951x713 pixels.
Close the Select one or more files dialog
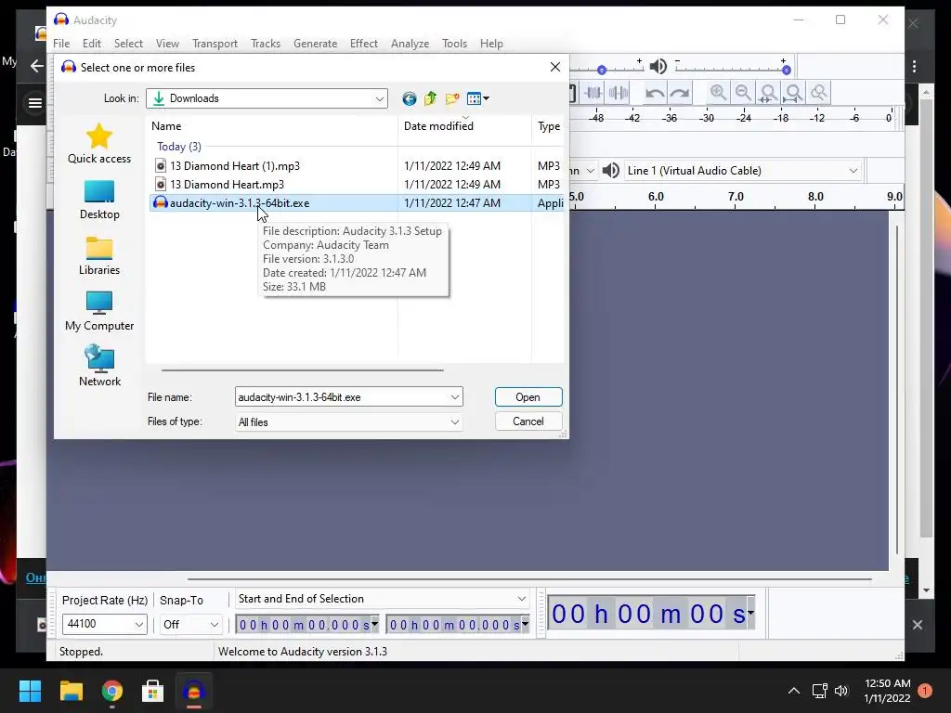coord(555,67)
